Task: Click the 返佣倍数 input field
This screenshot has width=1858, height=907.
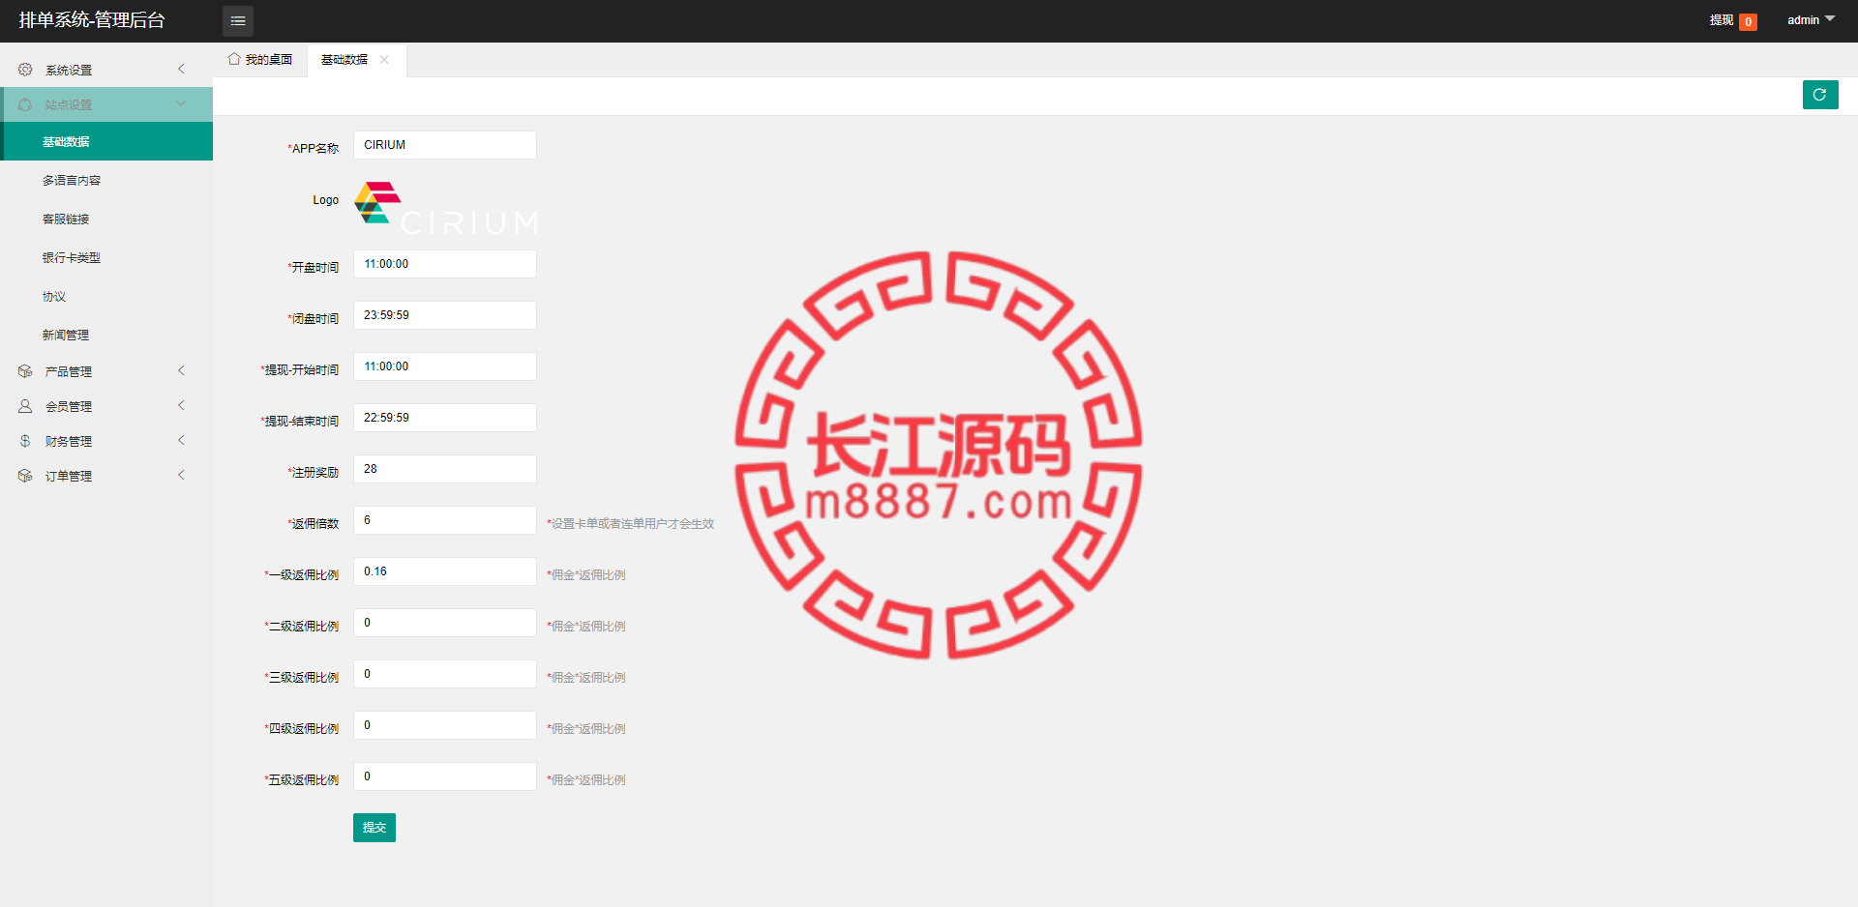Action: pyautogui.click(x=445, y=520)
